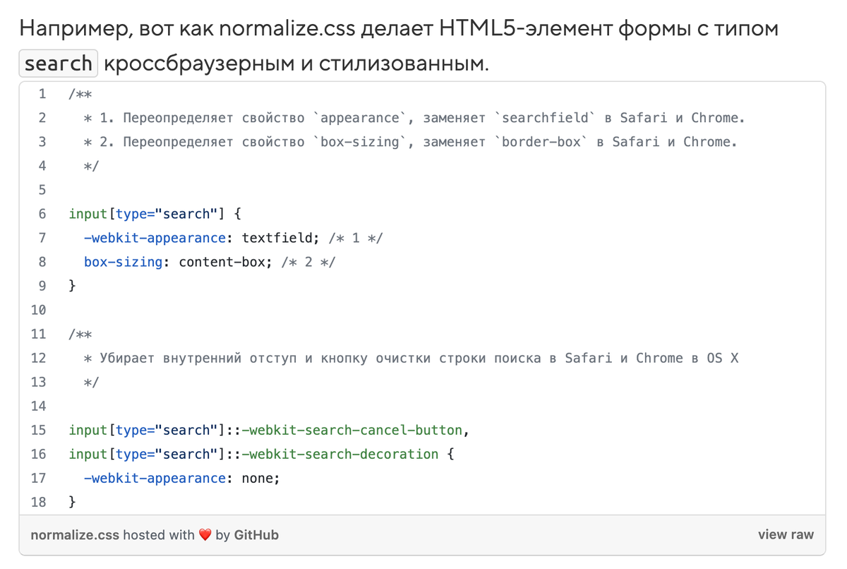This screenshot has width=847, height=569.
Task: Click the red heart icon in footer
Action: [x=205, y=535]
